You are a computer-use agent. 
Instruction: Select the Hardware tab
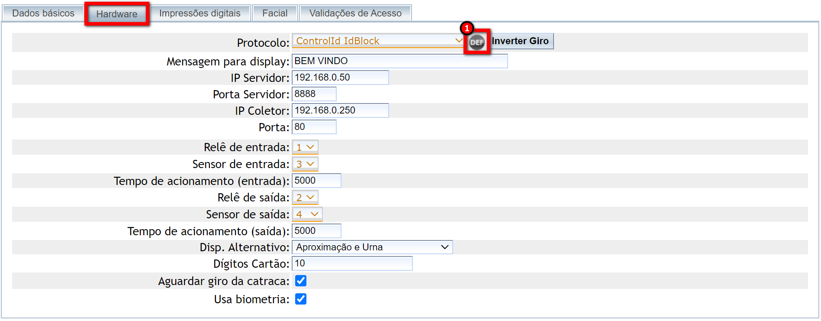point(117,14)
